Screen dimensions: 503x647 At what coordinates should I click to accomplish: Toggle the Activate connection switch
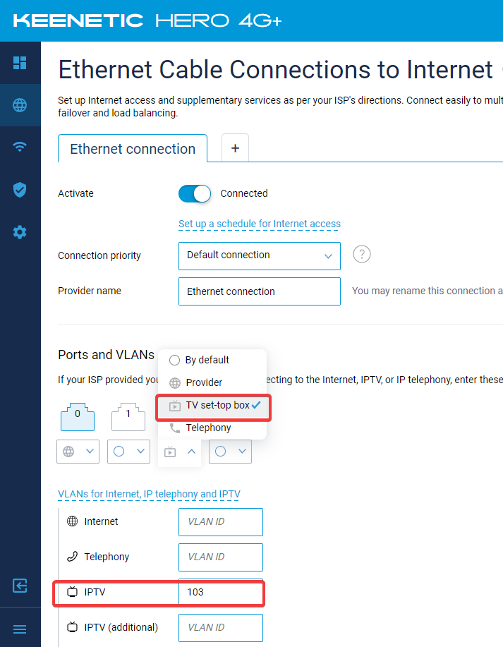tap(194, 193)
